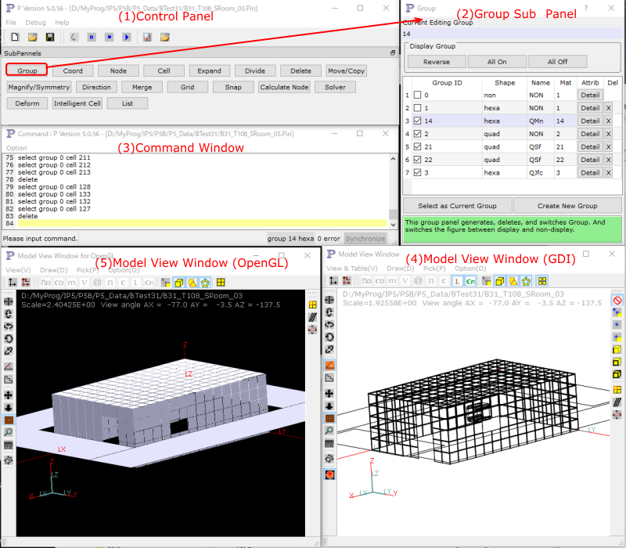Click the magnifier zoom icon in OpenGL window

click(9, 431)
